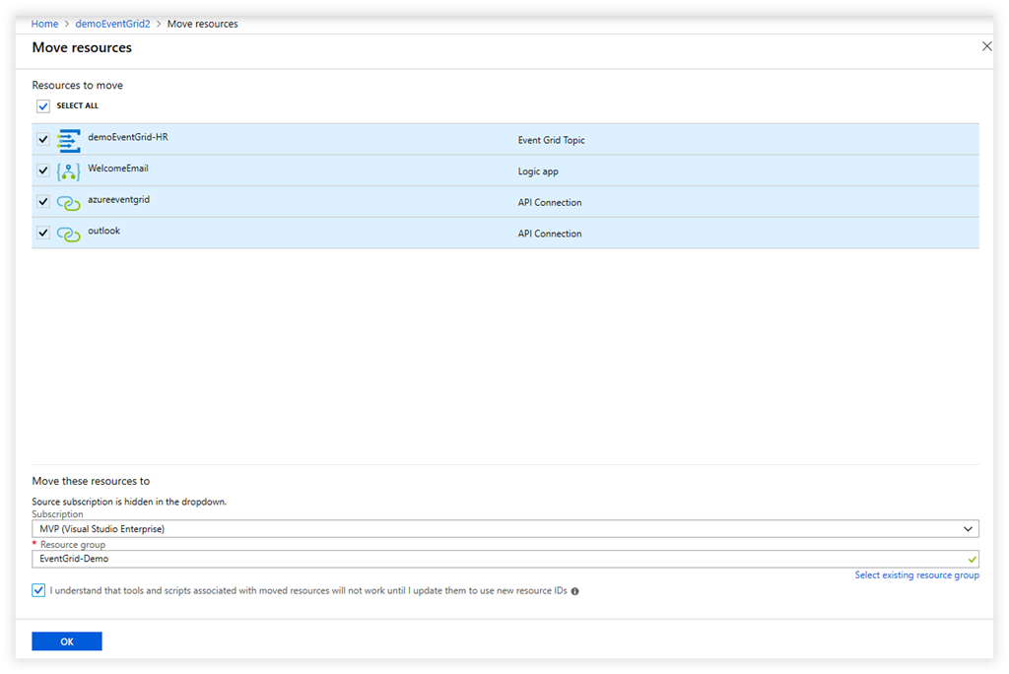Close the Move resources panel

point(986,46)
